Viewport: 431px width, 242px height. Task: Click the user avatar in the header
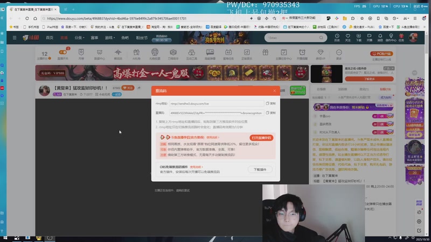413,38
